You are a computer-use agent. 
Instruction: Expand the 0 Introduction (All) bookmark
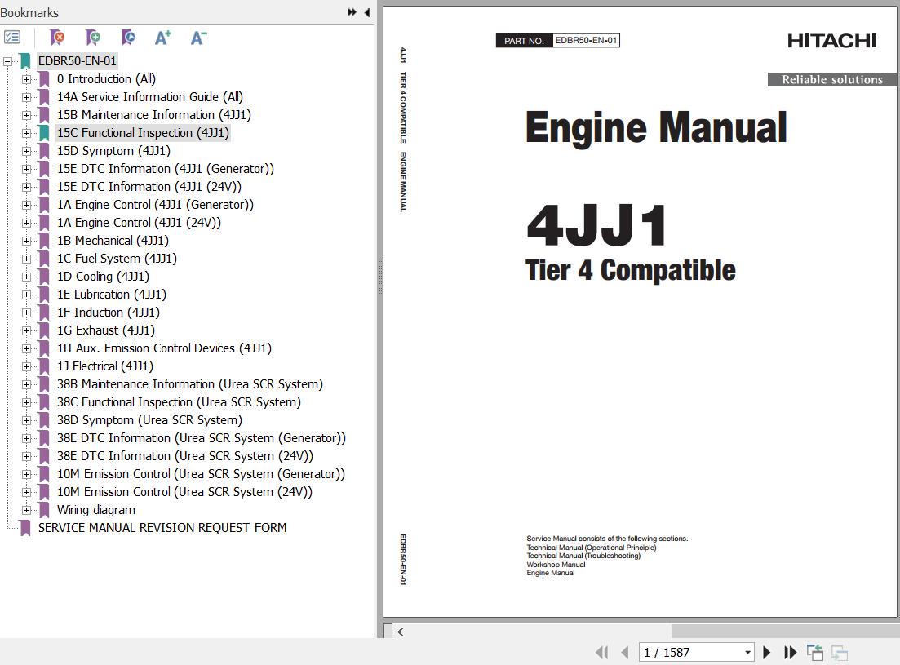26,79
